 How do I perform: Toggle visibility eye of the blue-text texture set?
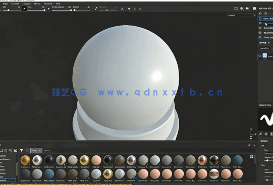(260, 23)
